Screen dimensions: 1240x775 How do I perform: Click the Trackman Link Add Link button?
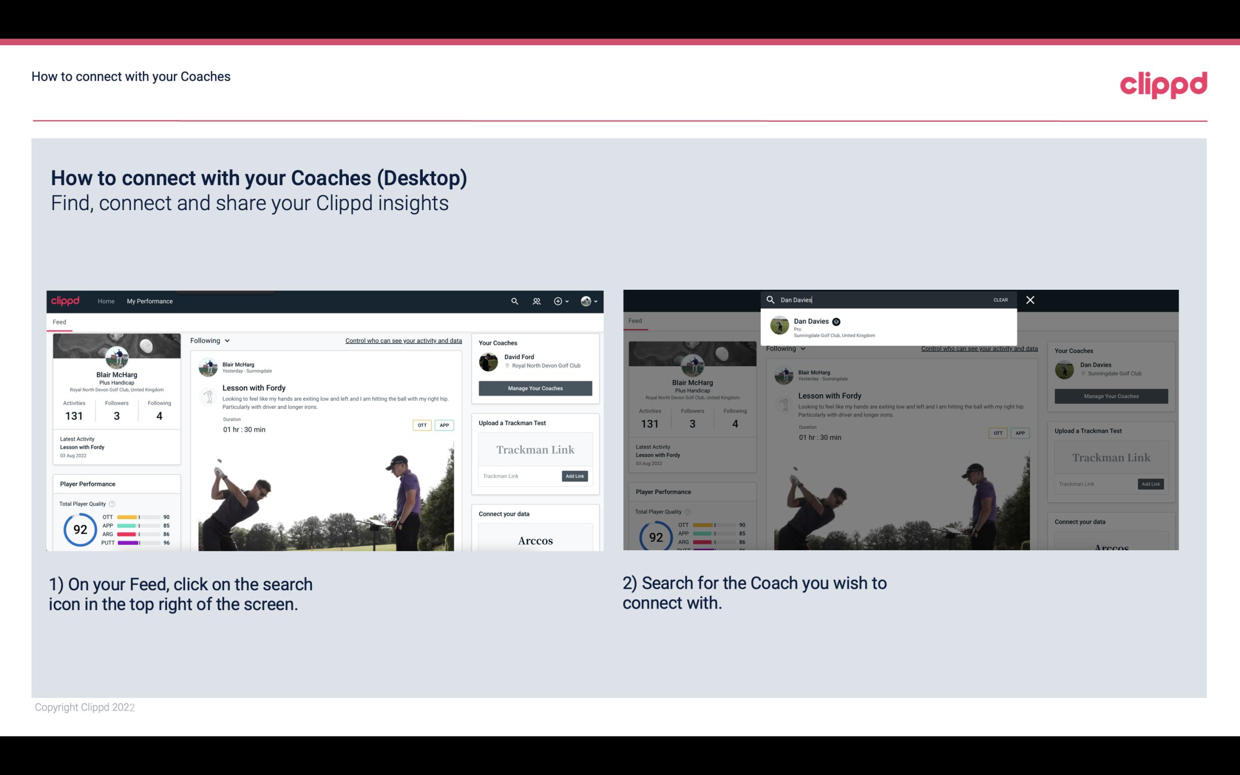[575, 475]
